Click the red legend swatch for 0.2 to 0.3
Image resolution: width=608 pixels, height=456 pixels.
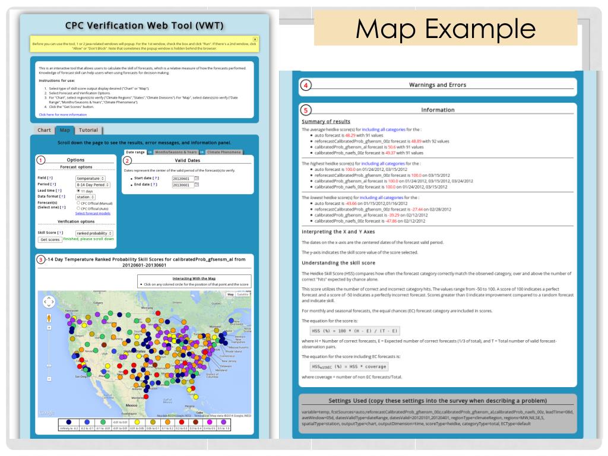(x=181, y=422)
